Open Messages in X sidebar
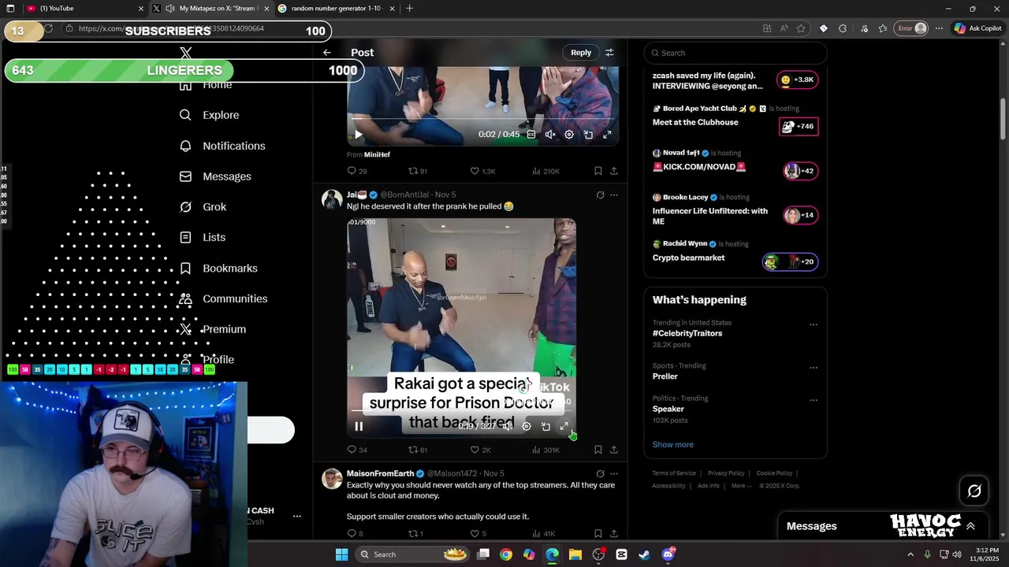The height and width of the screenshot is (567, 1009). (215, 176)
